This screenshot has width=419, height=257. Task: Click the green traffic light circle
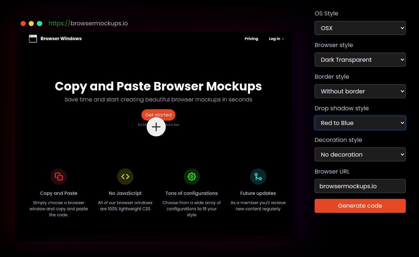click(x=39, y=23)
